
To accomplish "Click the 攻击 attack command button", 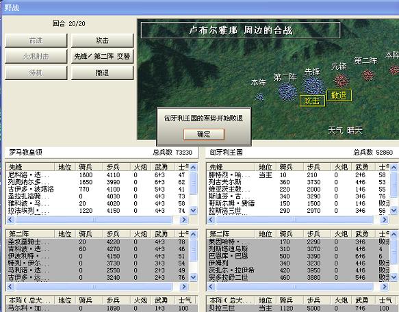I will coord(102,40).
